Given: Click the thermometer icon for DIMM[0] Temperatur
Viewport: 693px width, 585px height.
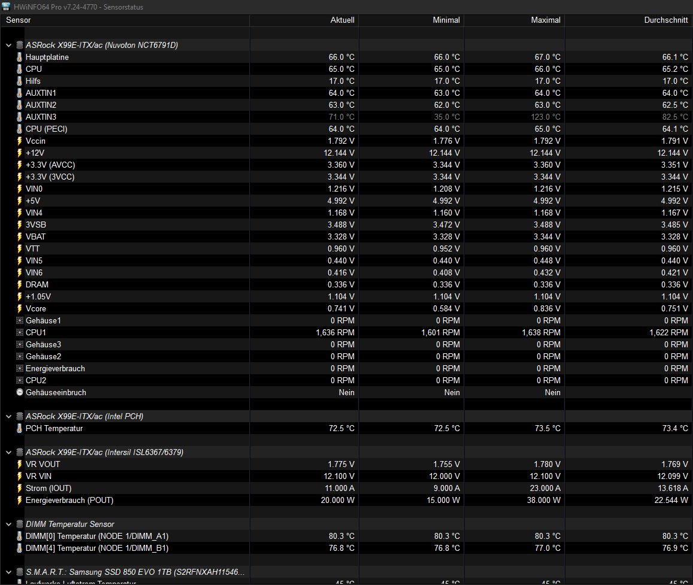Looking at the screenshot, I should [x=19, y=536].
